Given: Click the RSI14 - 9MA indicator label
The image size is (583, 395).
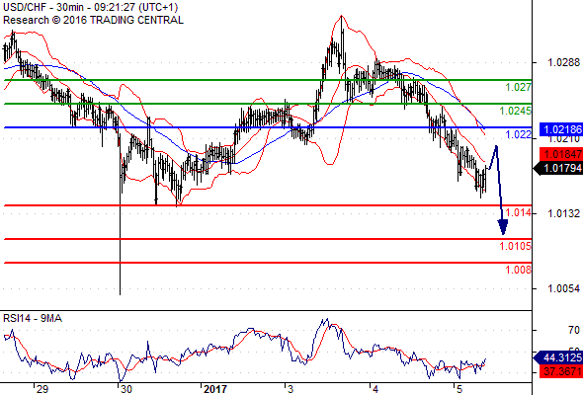Looking at the screenshot, I should (33, 318).
